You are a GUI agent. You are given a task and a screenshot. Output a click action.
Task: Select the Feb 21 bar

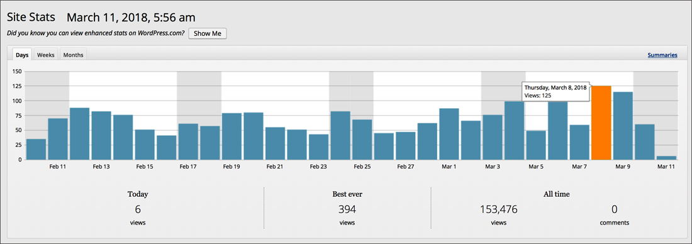click(x=275, y=143)
